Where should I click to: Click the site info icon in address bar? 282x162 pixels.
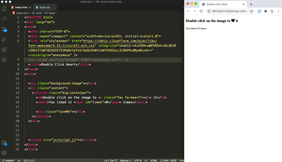209,11
